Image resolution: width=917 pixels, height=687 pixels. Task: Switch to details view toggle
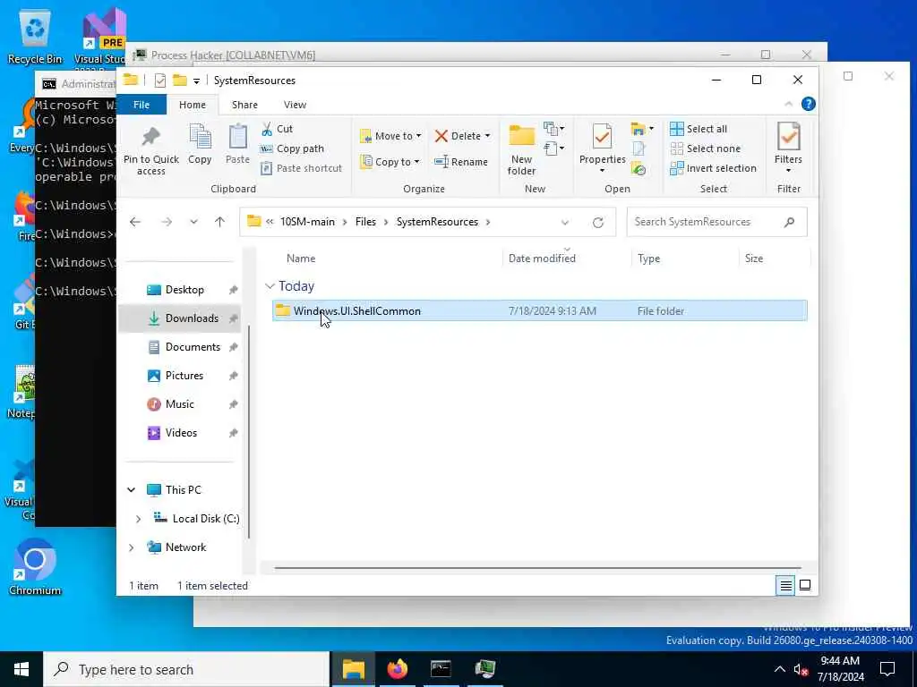coord(785,585)
